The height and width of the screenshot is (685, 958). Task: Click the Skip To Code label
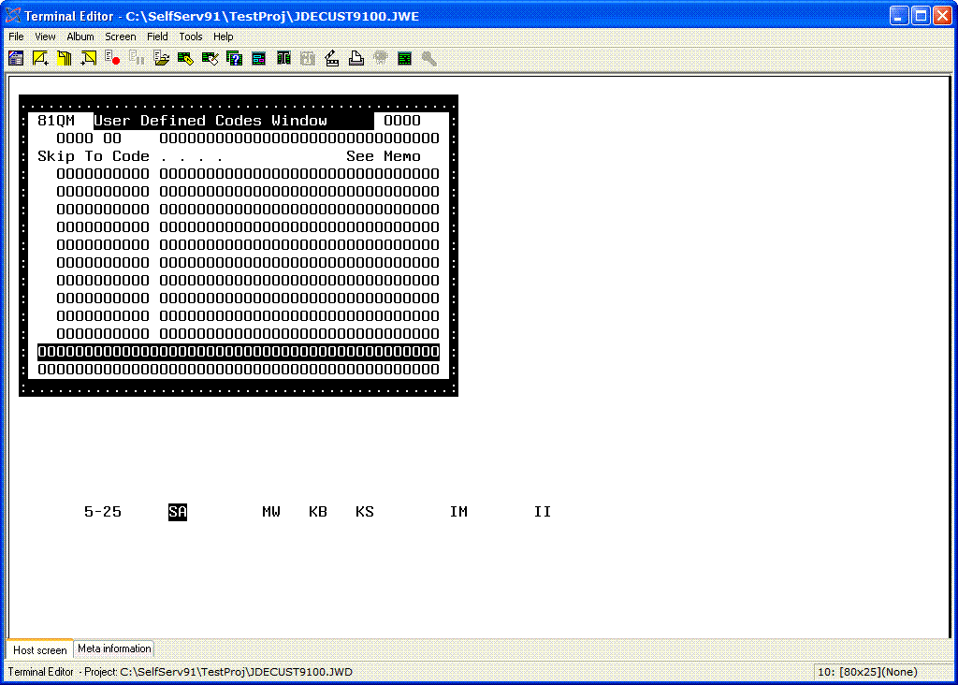point(94,156)
